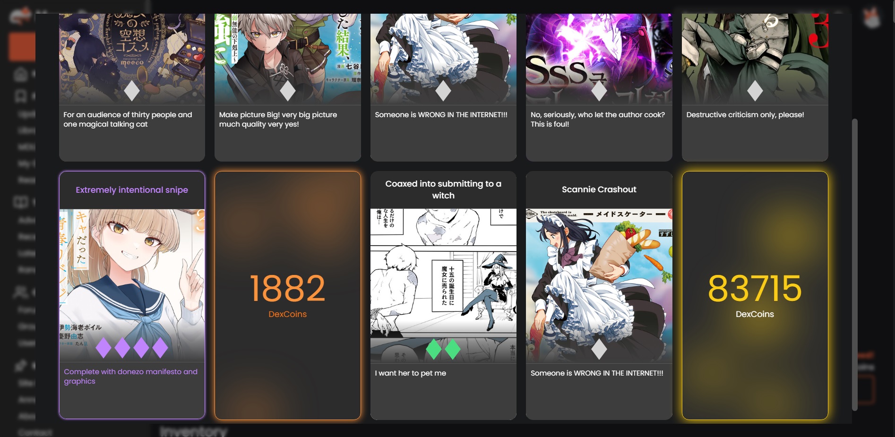Select the leftmost purple diamond on the snipe card
895x437 pixels.
[x=103, y=348]
